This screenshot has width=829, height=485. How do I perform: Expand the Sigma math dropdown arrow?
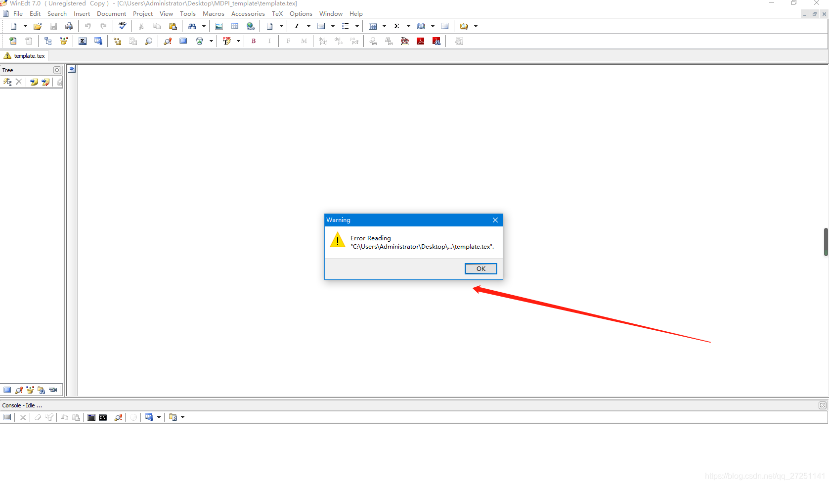pyautogui.click(x=408, y=26)
